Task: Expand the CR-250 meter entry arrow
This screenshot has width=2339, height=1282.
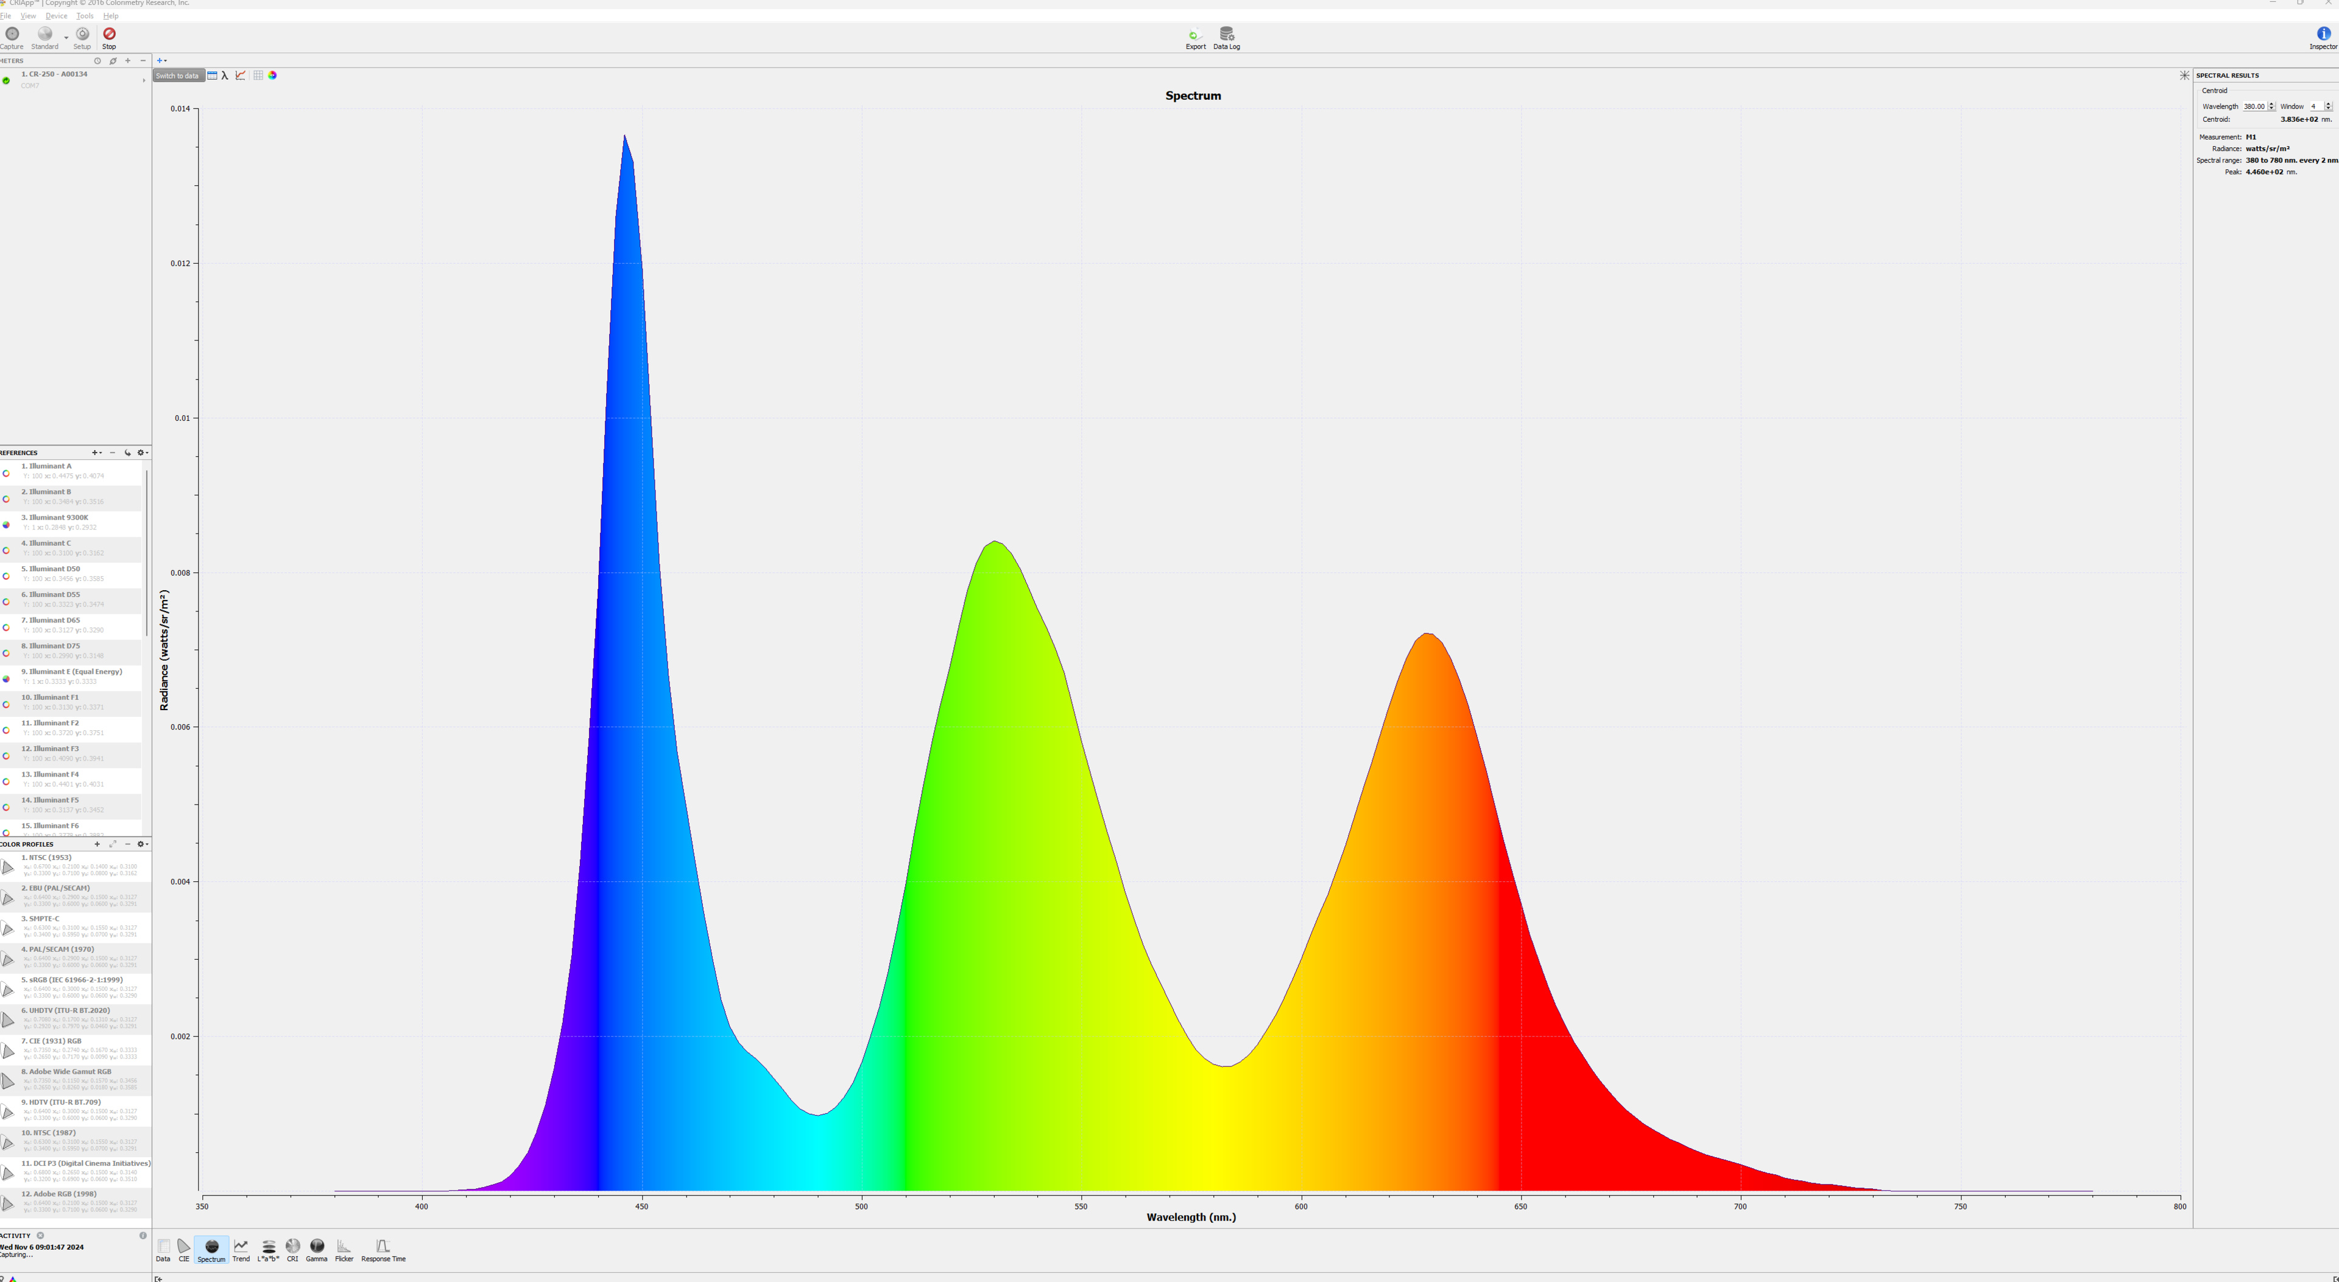Action: click(144, 81)
